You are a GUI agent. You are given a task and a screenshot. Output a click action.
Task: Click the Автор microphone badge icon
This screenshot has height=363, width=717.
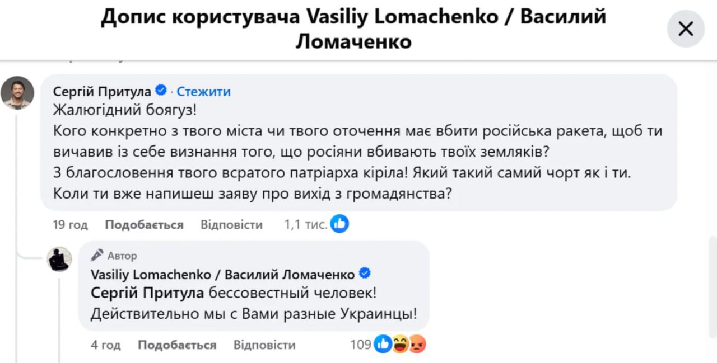click(x=97, y=255)
